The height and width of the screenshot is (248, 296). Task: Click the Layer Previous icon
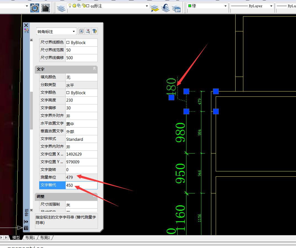pyautogui.click(x=165, y=8)
